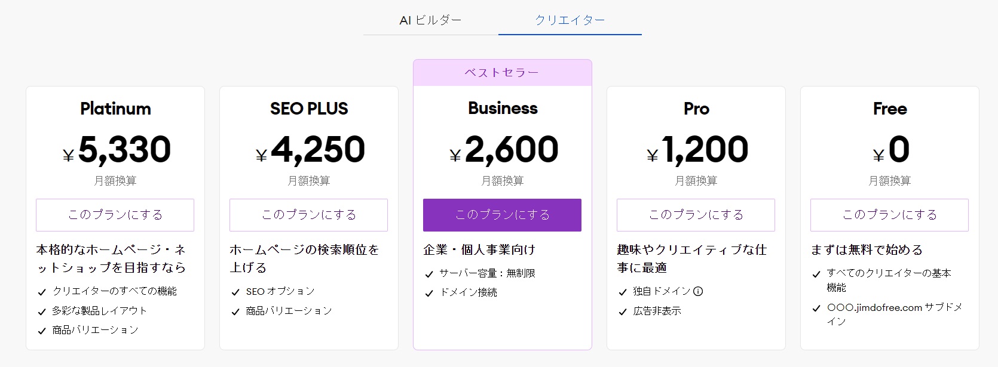Click the ¥5,330 Platinum price
Image resolution: width=998 pixels, height=367 pixels.
[x=117, y=149]
